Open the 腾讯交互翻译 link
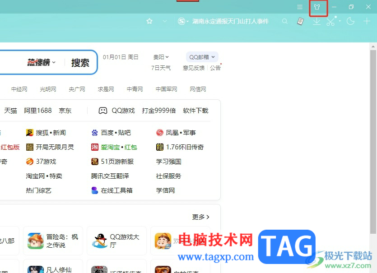This screenshot has width=377, height=273. (x=110, y=176)
